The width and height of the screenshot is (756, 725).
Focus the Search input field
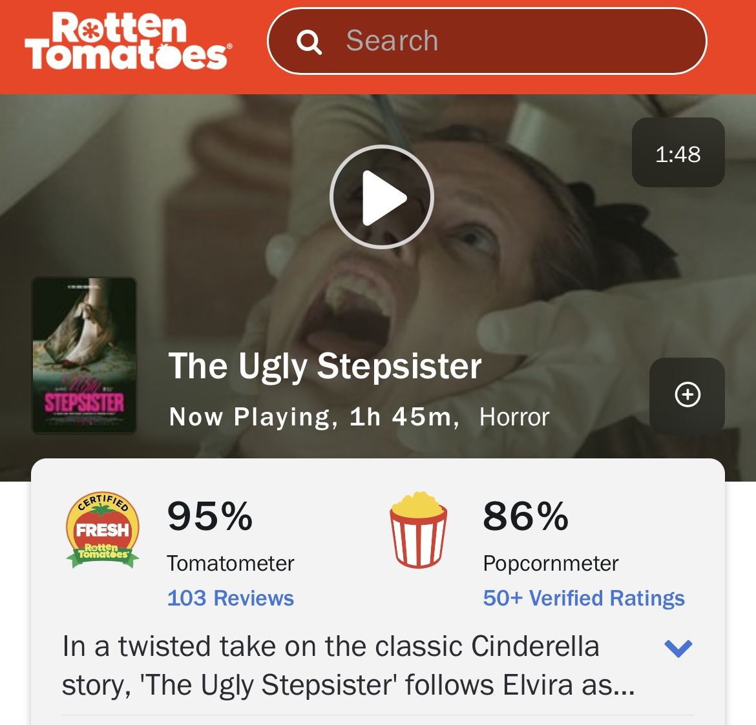[487, 41]
